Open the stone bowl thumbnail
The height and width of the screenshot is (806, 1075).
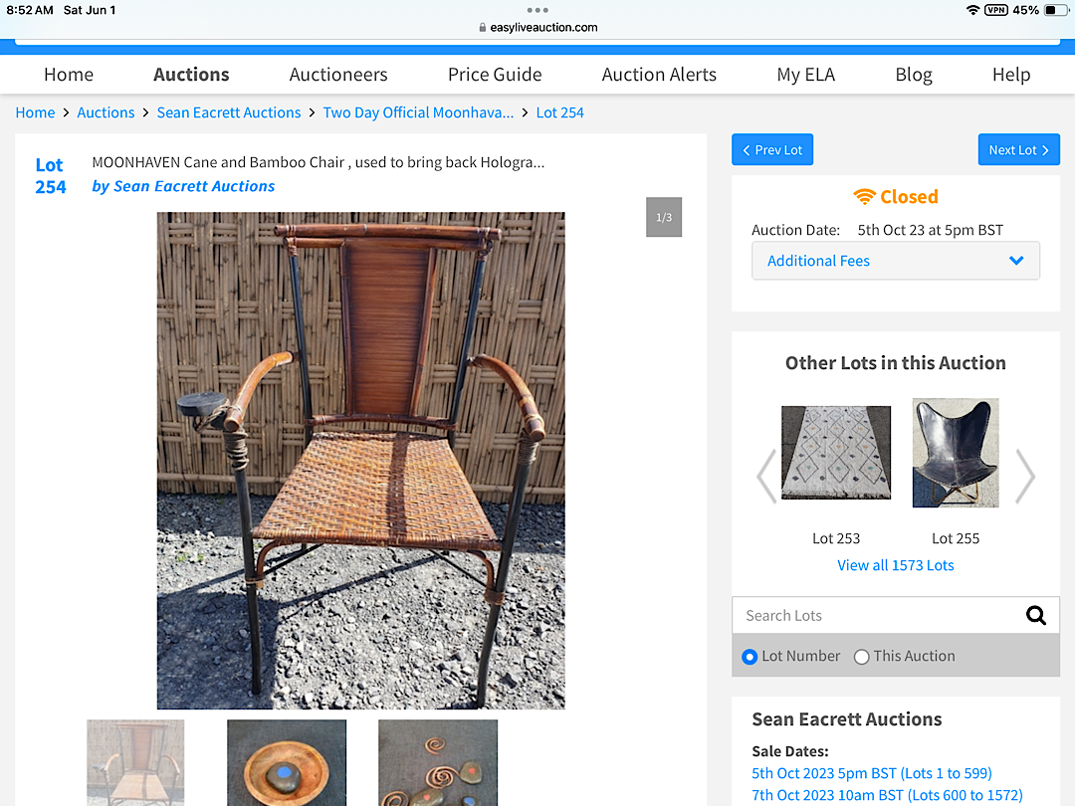[287, 762]
